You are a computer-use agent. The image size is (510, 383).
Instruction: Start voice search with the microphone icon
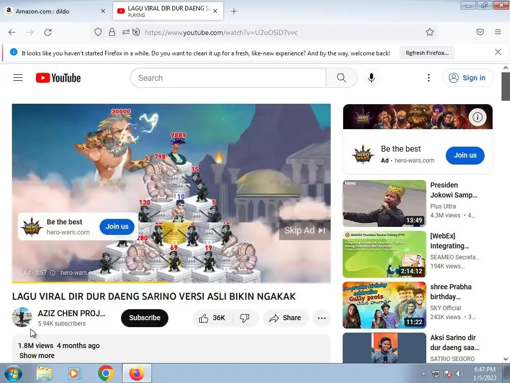coord(372,78)
